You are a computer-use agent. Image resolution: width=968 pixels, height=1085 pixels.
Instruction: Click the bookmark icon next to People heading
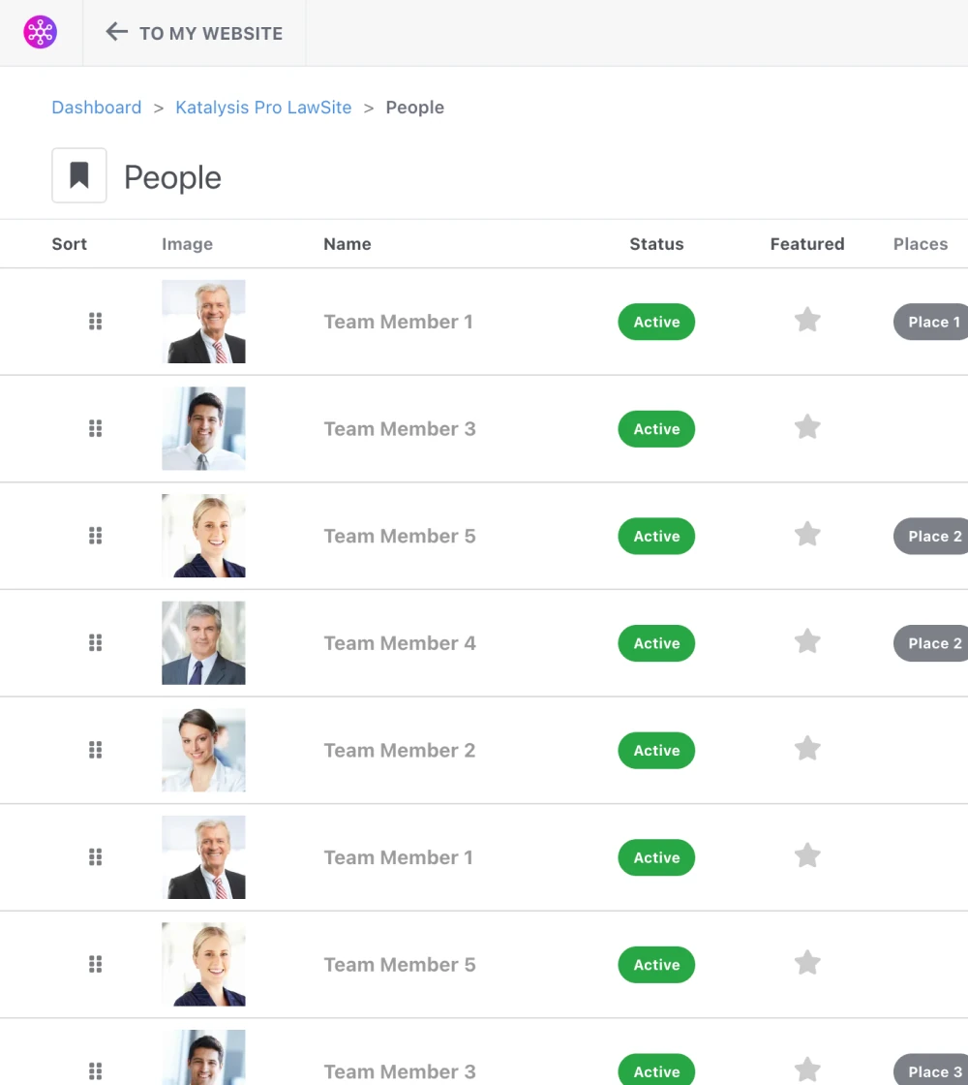click(78, 175)
